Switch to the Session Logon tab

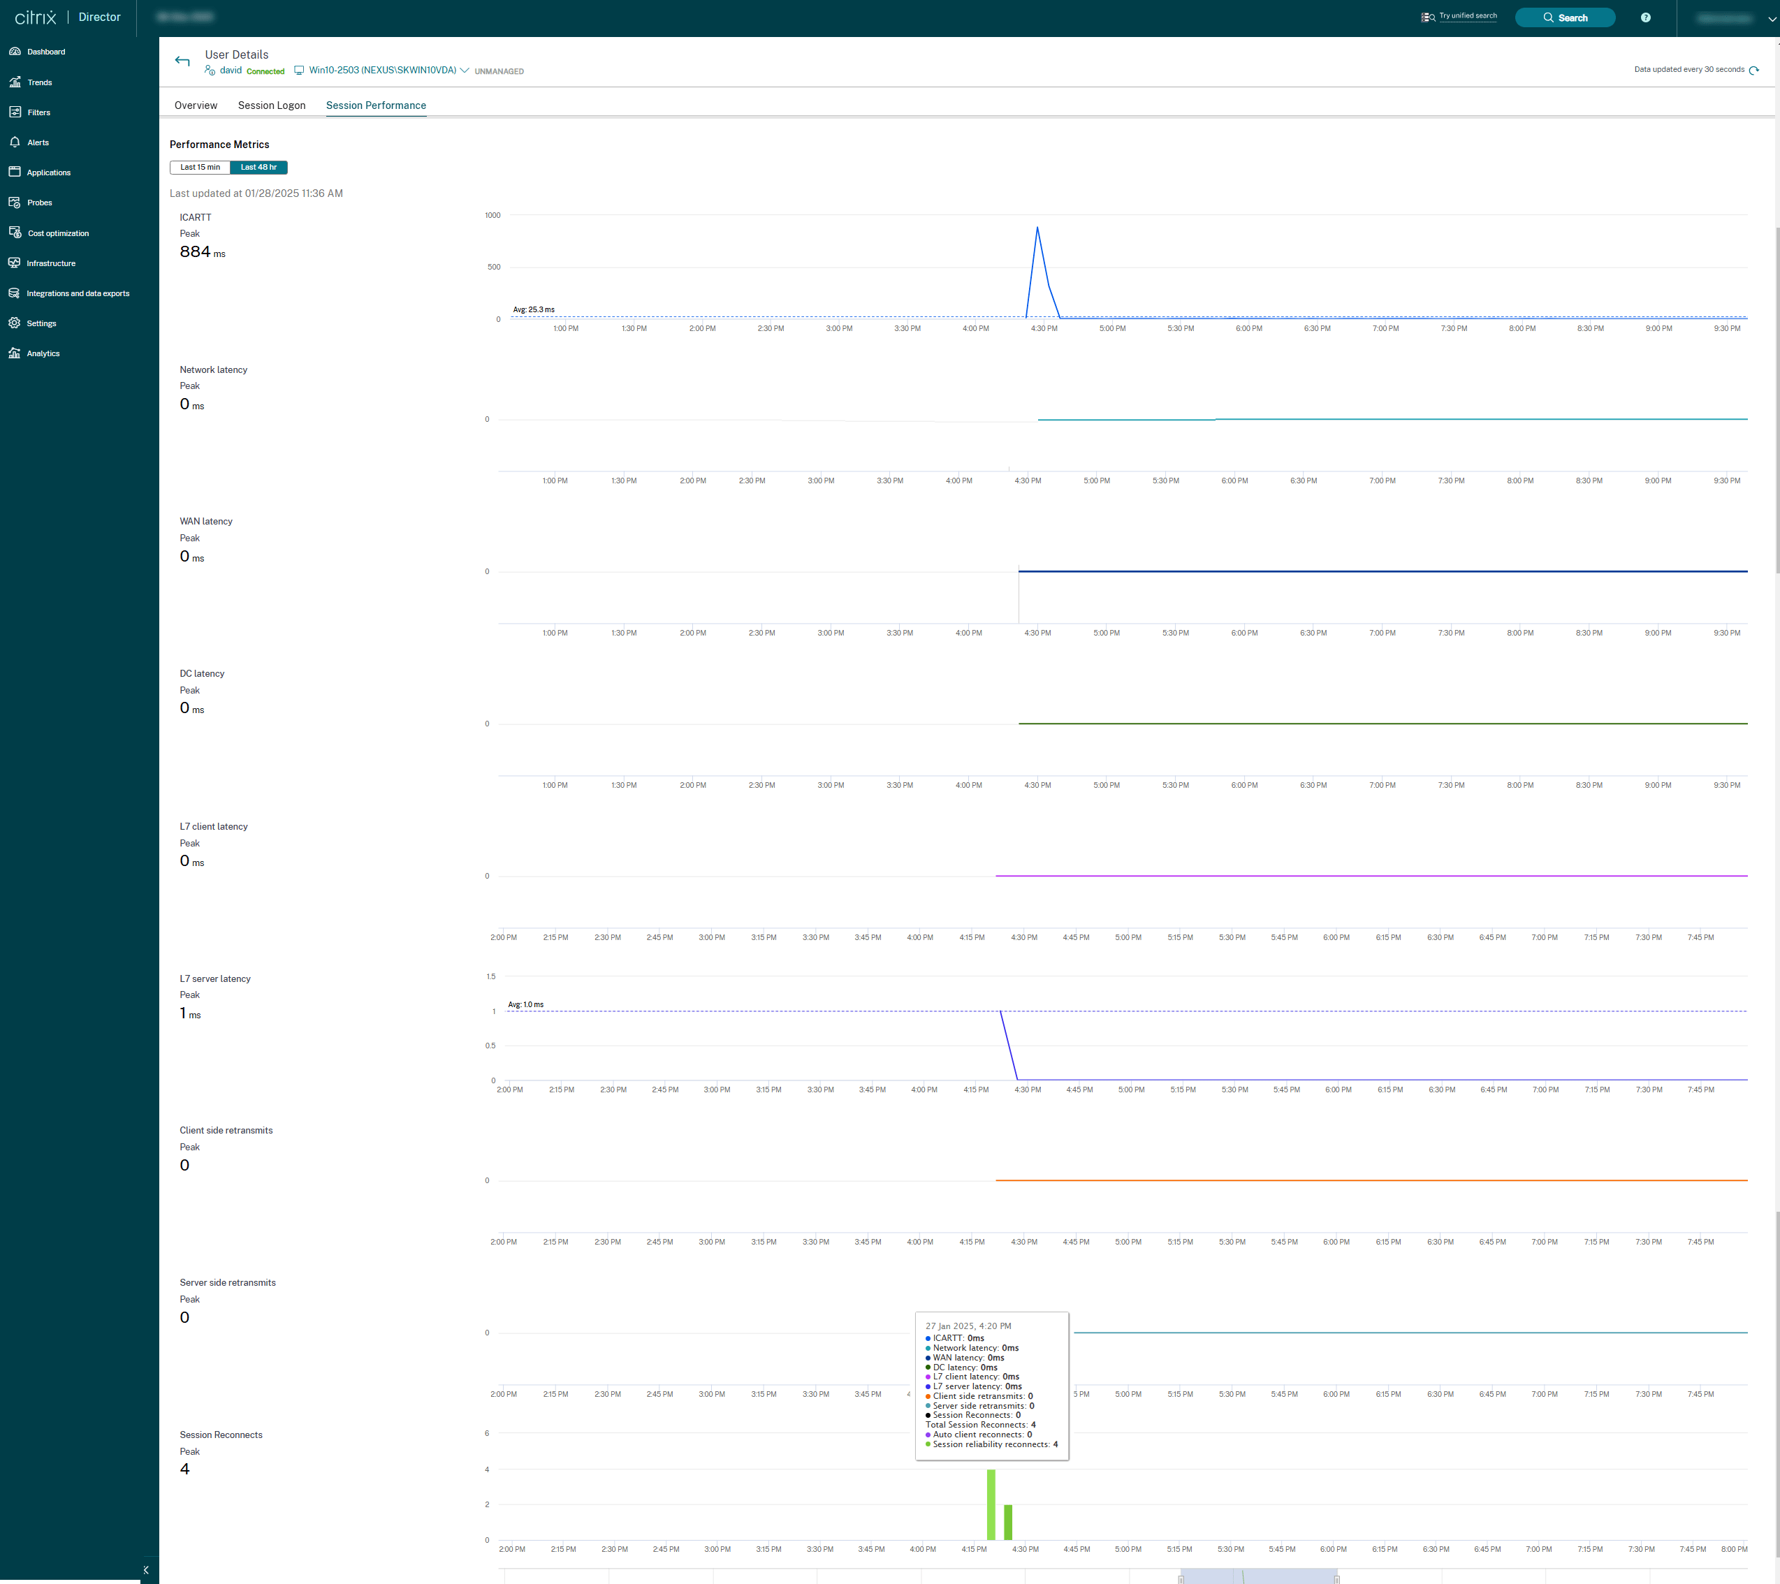tap(272, 105)
